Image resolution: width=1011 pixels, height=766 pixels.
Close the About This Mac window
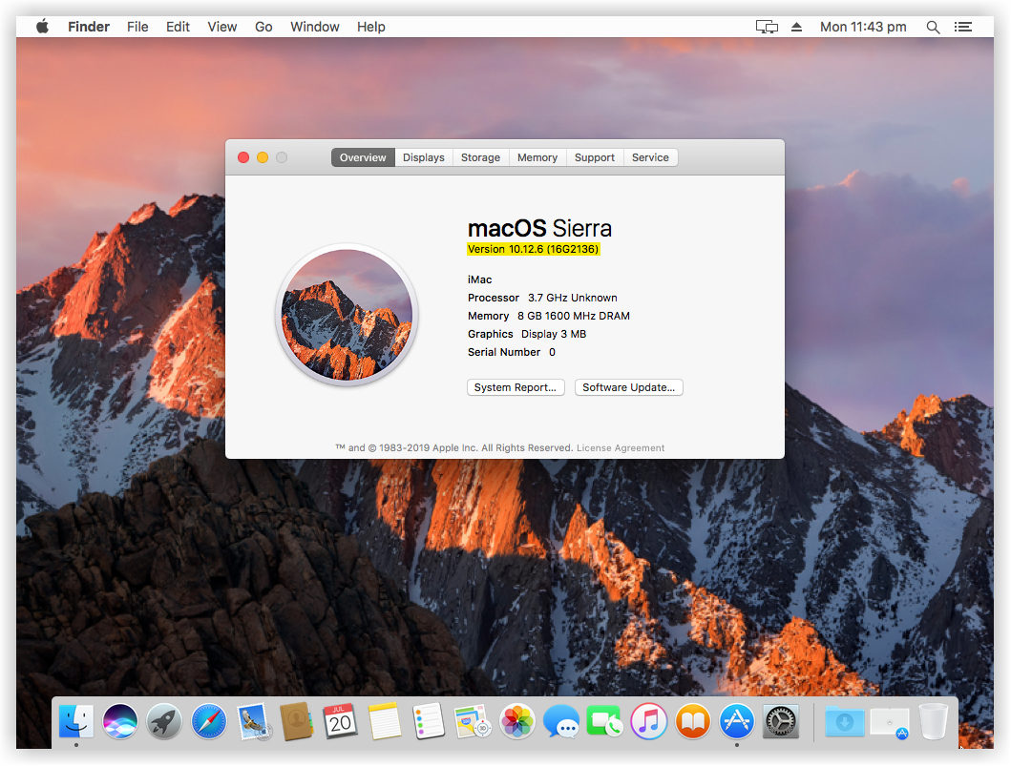(243, 157)
